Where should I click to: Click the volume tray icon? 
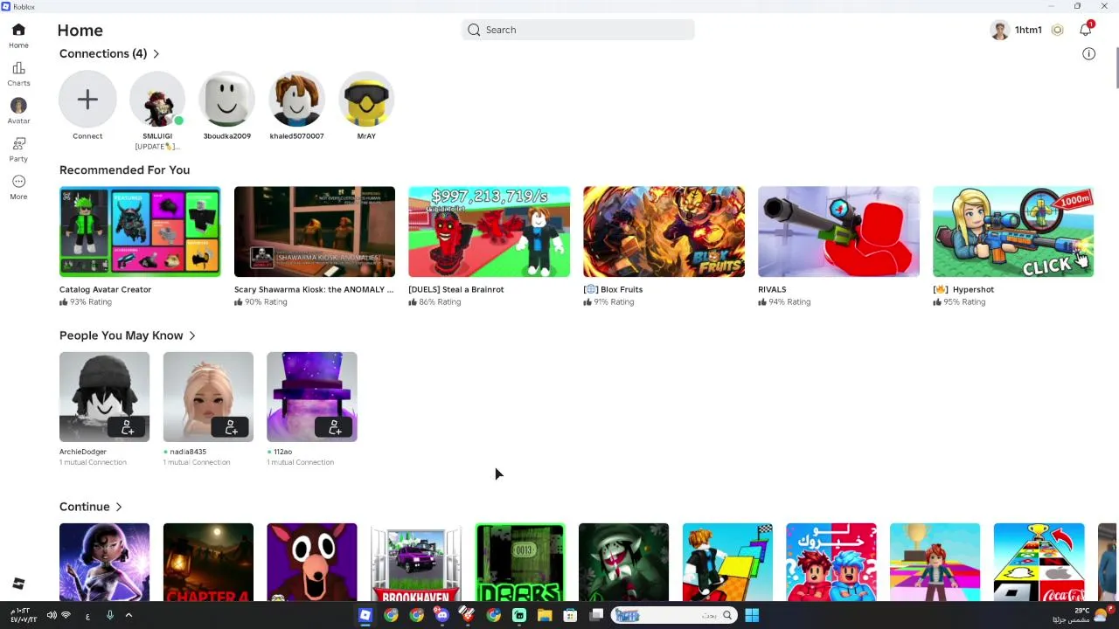point(52,615)
